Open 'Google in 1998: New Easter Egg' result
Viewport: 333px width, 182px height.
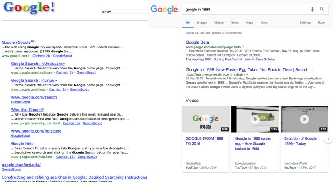(x=249, y=70)
